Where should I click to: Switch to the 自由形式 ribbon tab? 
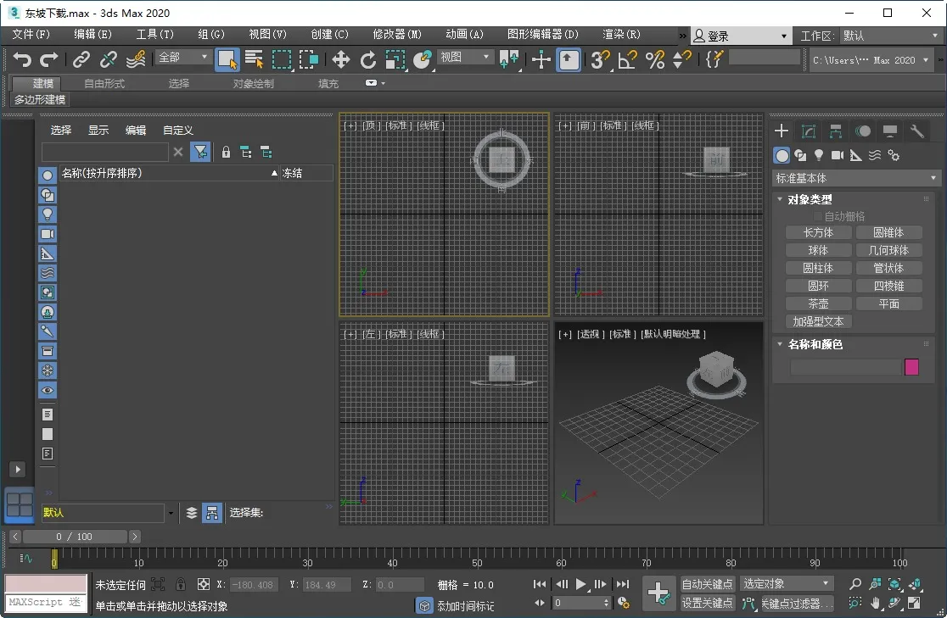[x=104, y=84]
